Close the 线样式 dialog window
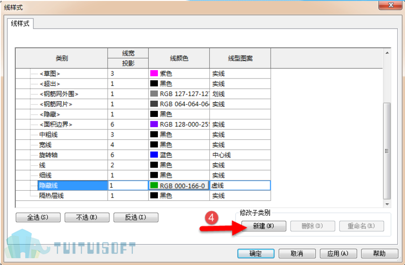The height and width of the screenshot is (265, 405). pos(391,5)
